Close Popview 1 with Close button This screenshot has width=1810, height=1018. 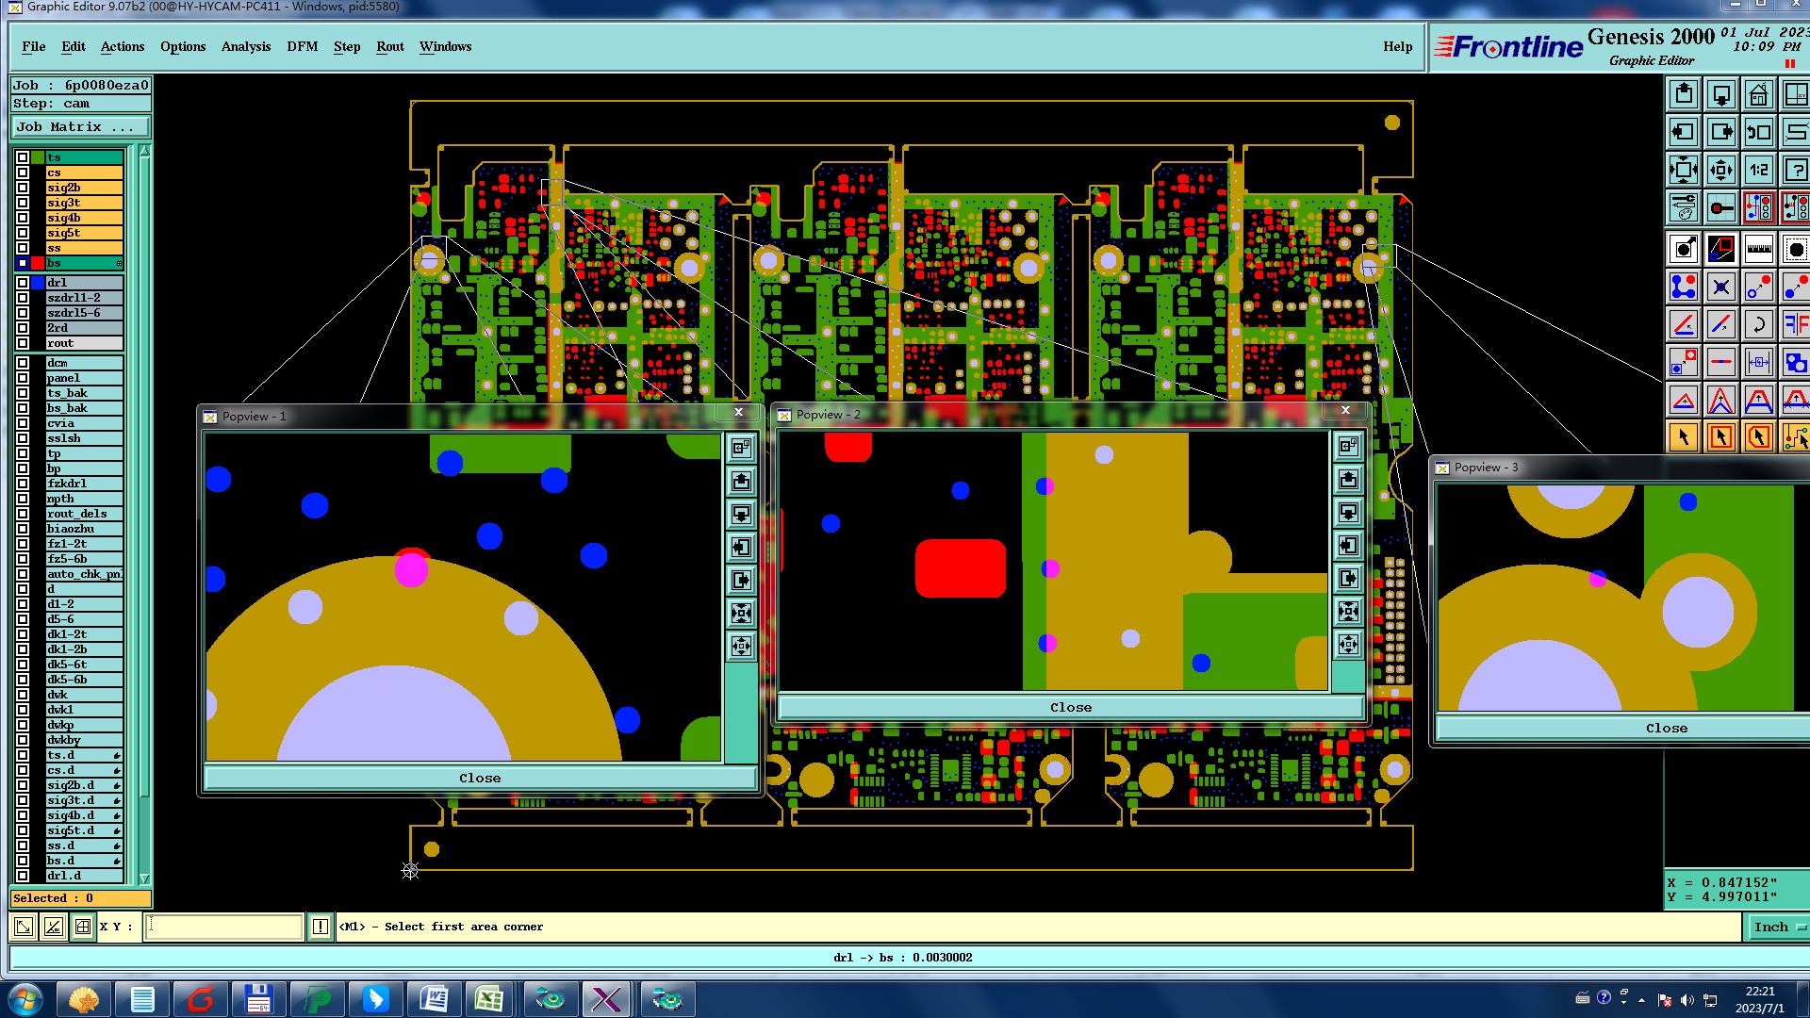click(480, 779)
